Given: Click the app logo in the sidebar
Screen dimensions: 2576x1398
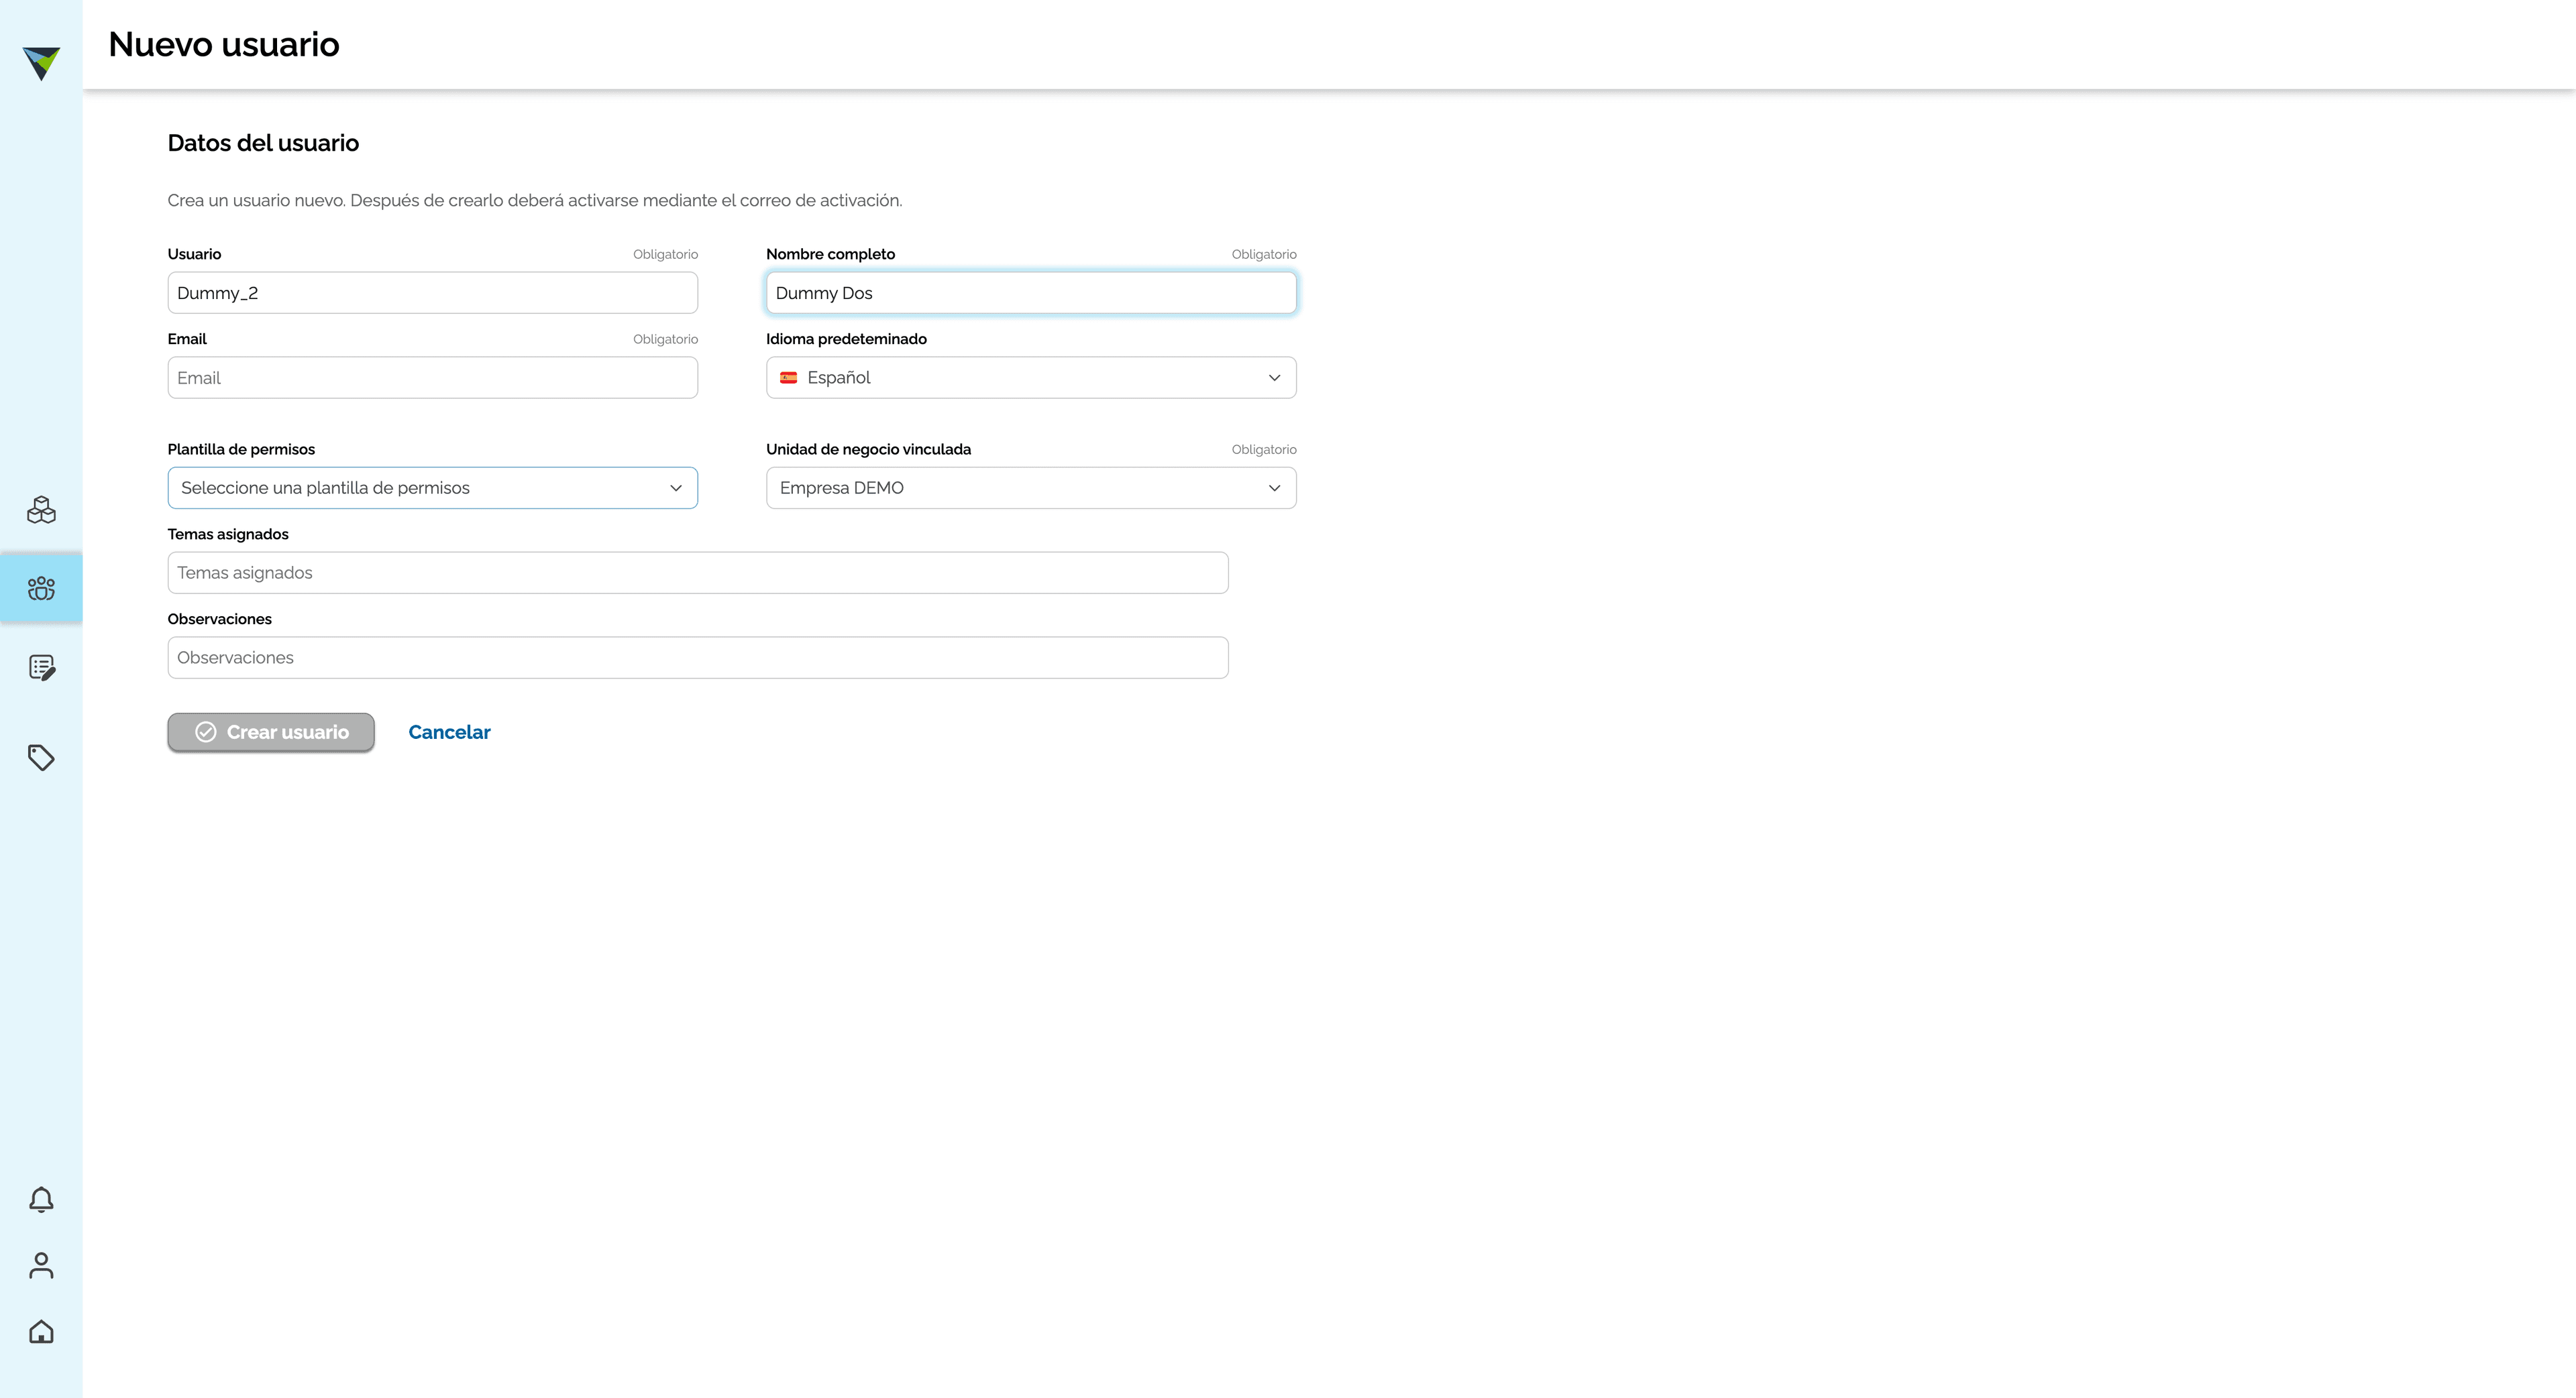Looking at the screenshot, I should tap(41, 63).
